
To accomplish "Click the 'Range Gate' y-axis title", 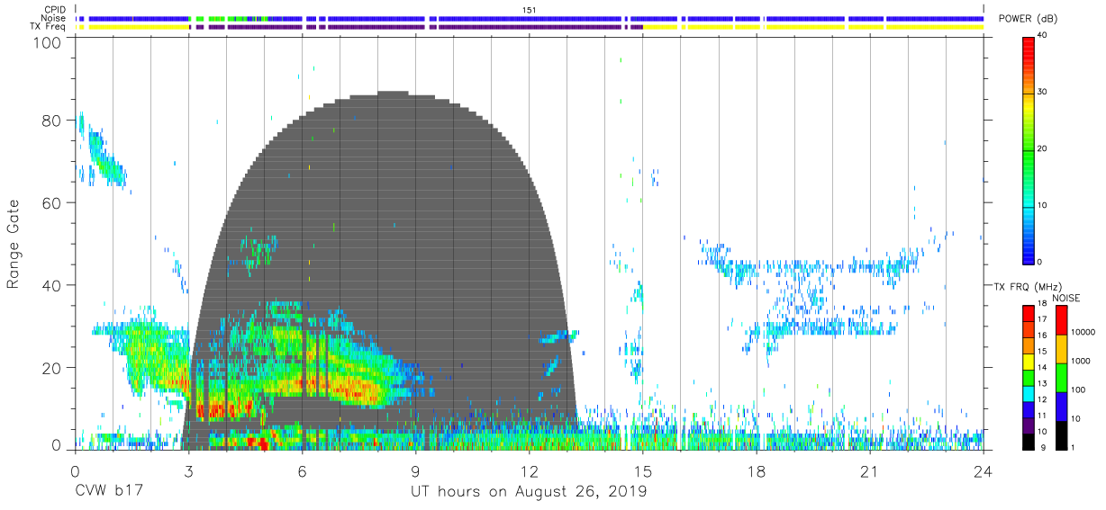I will [x=14, y=244].
